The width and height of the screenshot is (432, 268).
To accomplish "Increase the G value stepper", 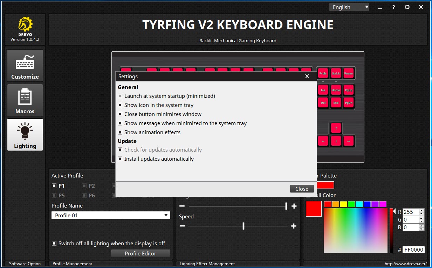I will point(421,218).
